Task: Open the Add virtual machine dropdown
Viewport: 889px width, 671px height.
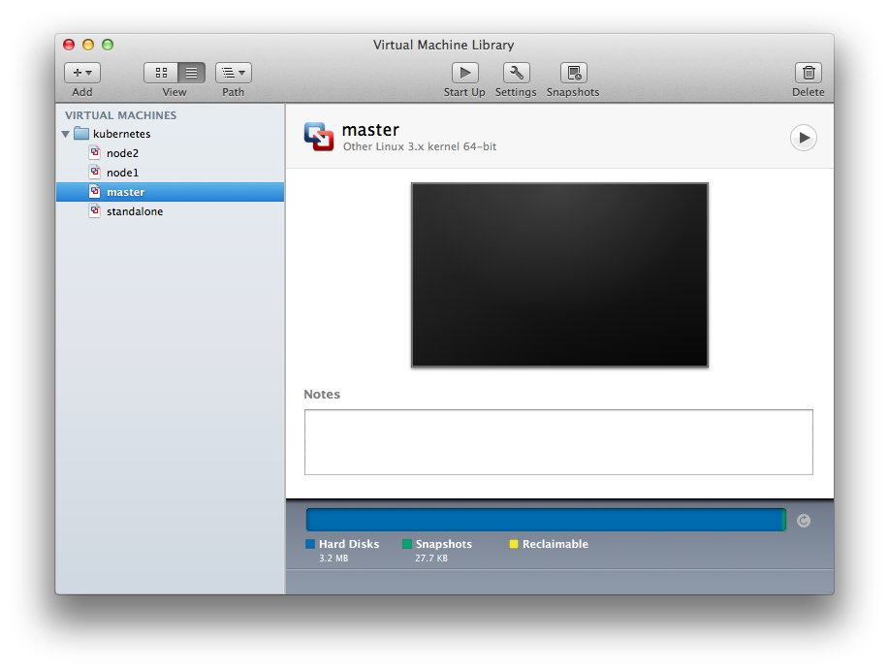Action: (x=82, y=73)
